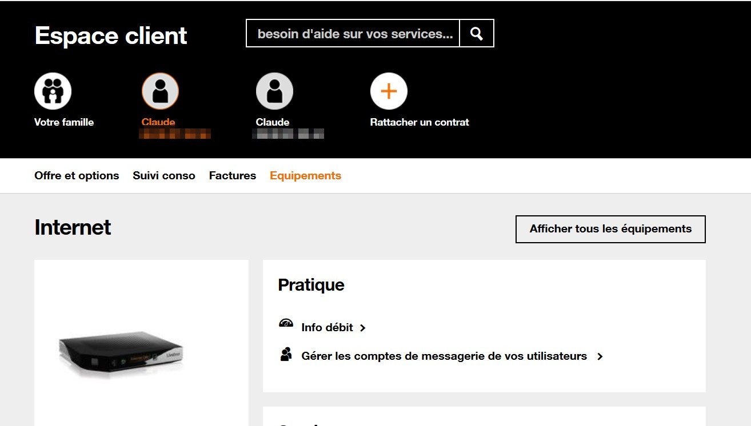This screenshot has width=751, height=426.
Task: Click the Livebox router image
Action: 121,353
